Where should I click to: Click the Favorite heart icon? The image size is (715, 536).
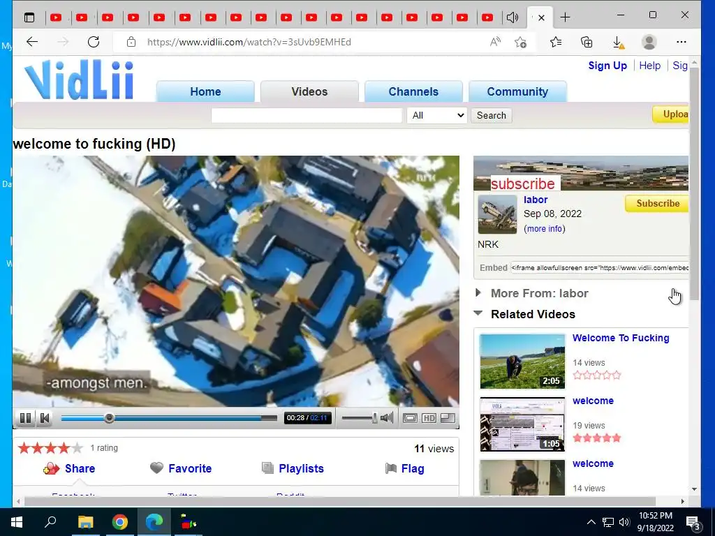[x=156, y=468]
